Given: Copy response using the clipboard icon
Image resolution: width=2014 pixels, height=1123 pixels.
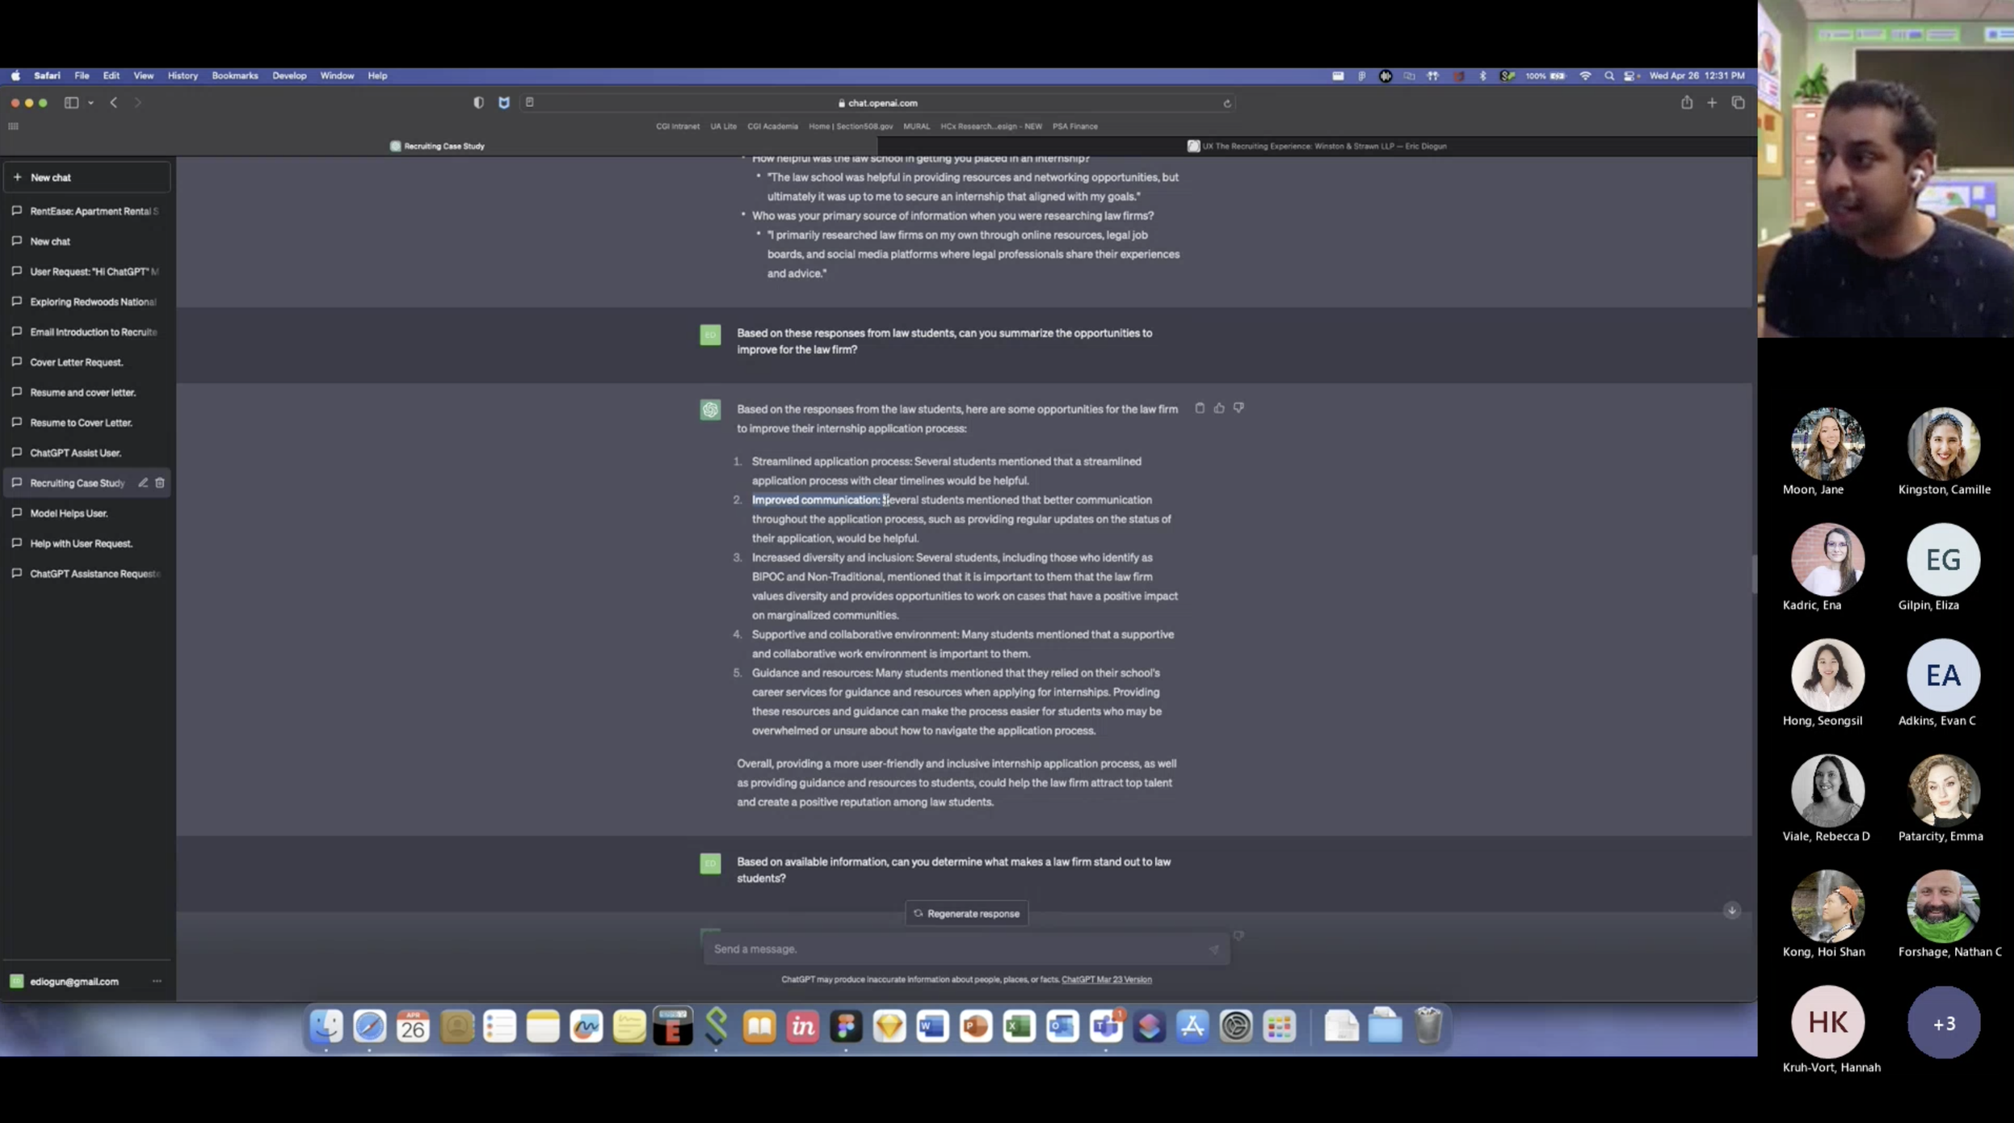Looking at the screenshot, I should click(x=1200, y=408).
